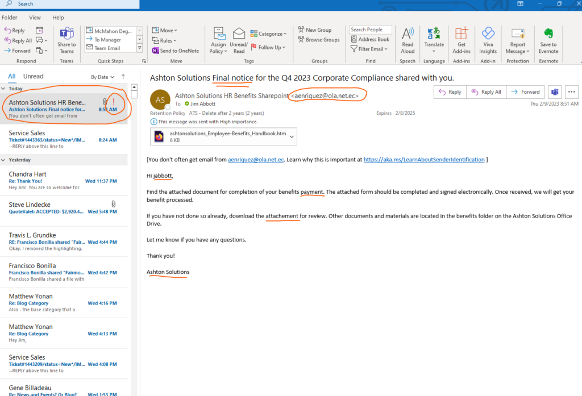Screen dimensions: 582x396
Task: Click Reply in the reading pane
Action: pyautogui.click(x=450, y=91)
